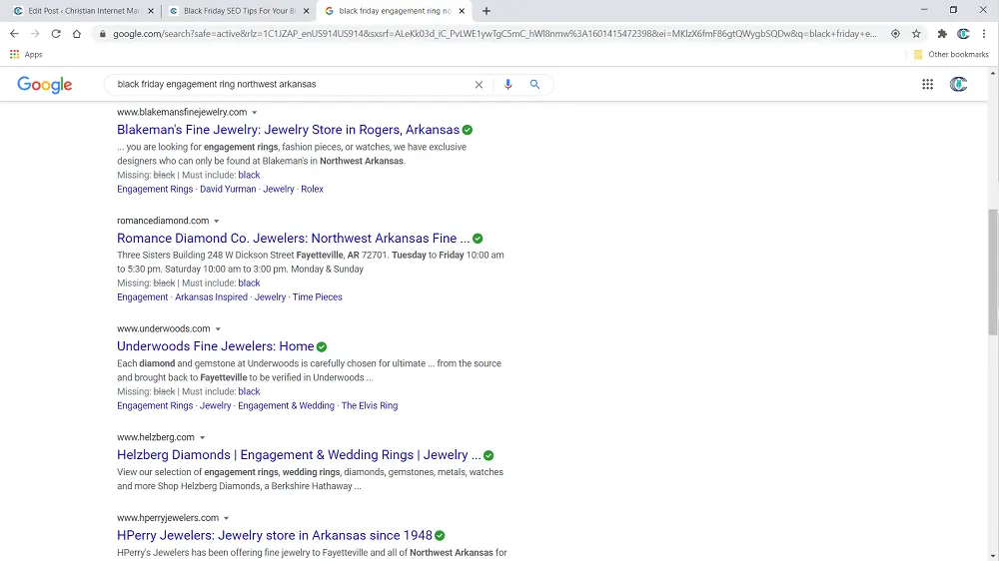This screenshot has width=999, height=561.
Task: Open Jewelry sitelink under Romance Diamond
Action: coord(270,297)
